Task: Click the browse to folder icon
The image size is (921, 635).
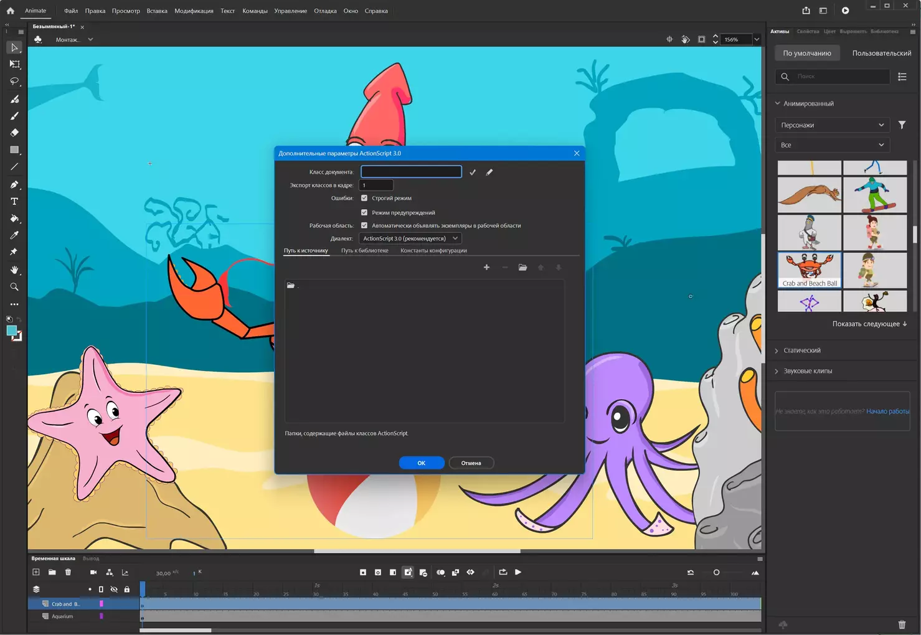Action: pyautogui.click(x=522, y=268)
